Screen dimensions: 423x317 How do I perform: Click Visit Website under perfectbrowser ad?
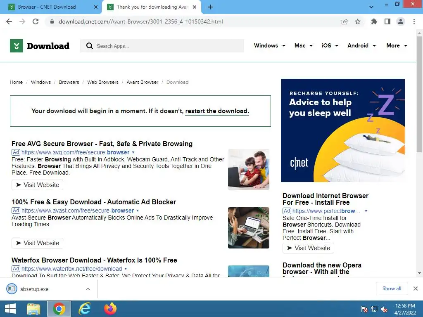click(x=308, y=248)
